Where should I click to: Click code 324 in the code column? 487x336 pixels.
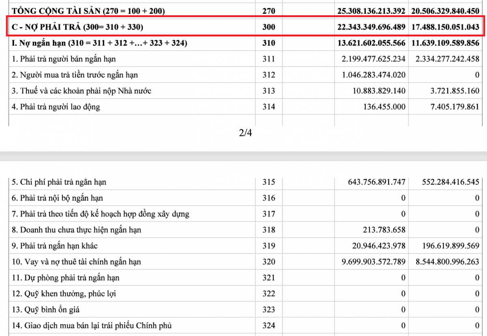(x=268, y=325)
